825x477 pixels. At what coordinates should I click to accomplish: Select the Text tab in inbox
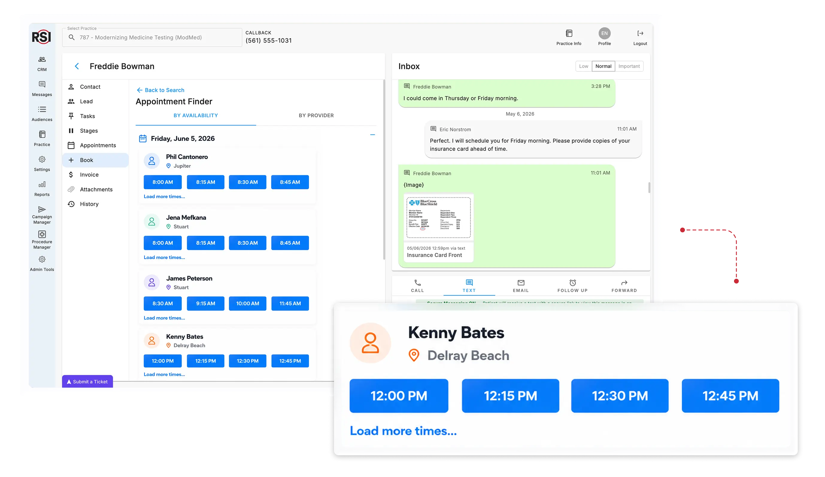[469, 286]
